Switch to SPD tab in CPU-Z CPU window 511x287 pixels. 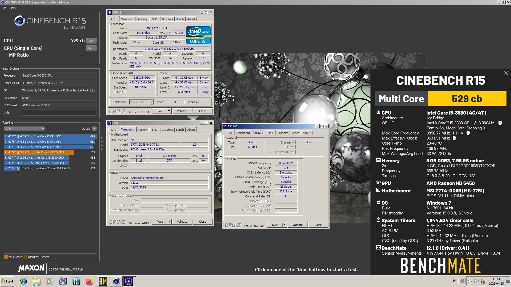[154, 19]
